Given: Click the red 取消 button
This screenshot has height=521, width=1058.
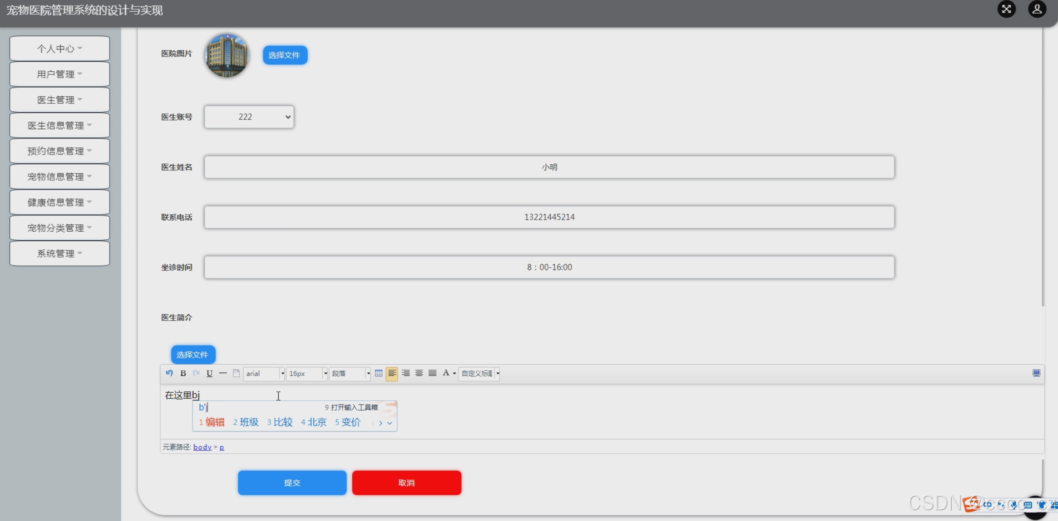Looking at the screenshot, I should pos(407,483).
